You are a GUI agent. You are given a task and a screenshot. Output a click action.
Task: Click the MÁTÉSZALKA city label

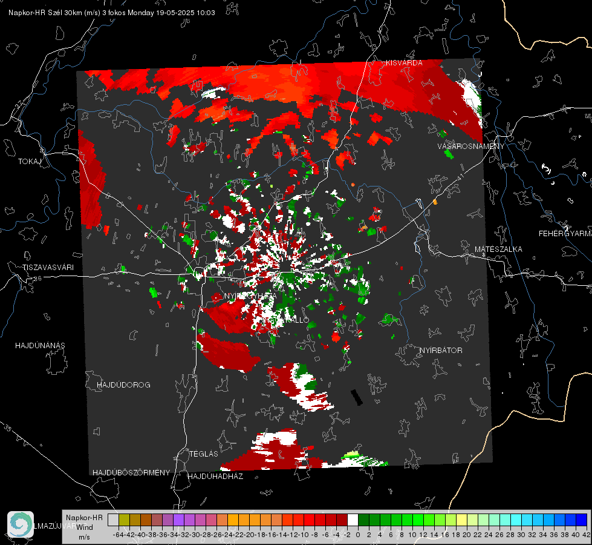tap(498, 249)
